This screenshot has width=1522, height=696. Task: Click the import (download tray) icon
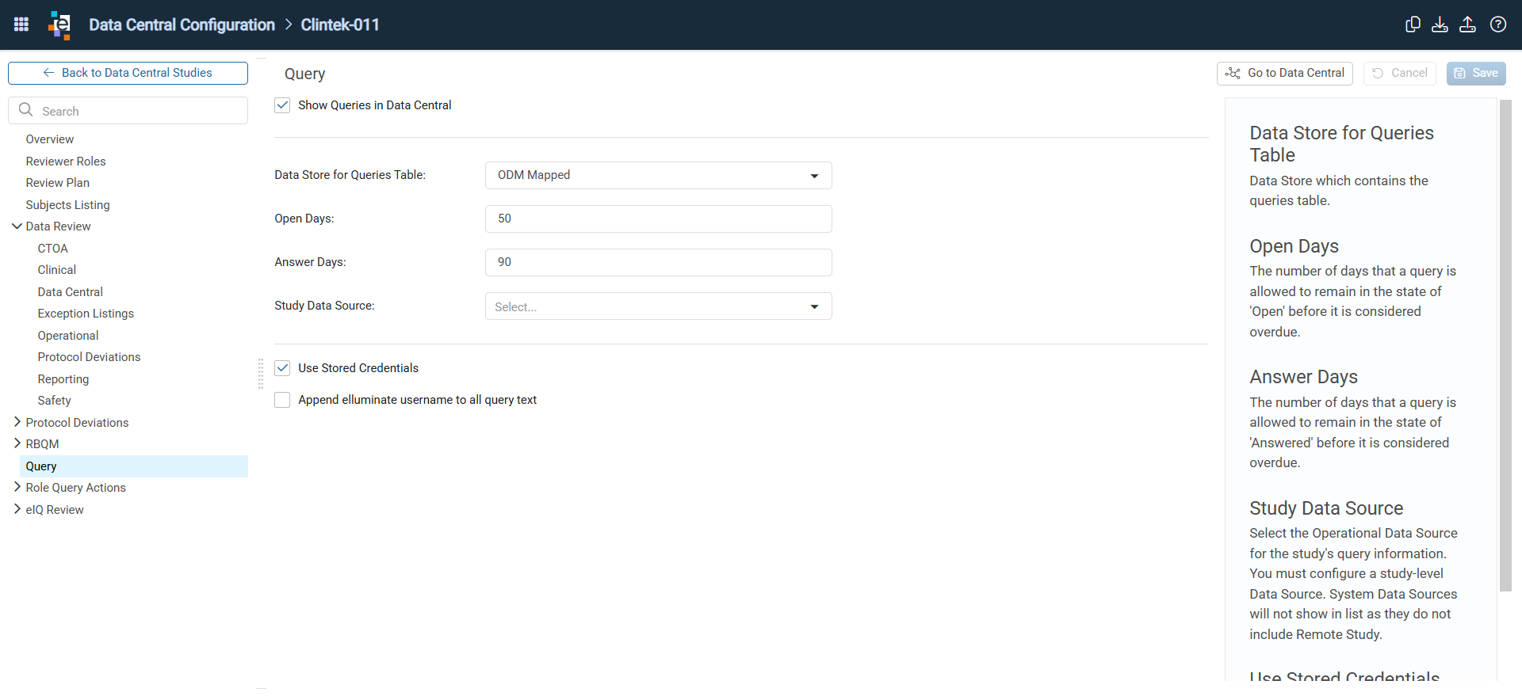pos(1440,25)
